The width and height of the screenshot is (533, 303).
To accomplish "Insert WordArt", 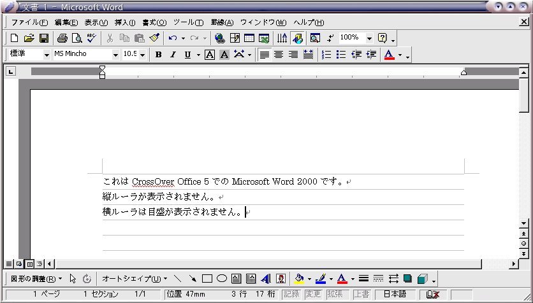I will coord(266,279).
